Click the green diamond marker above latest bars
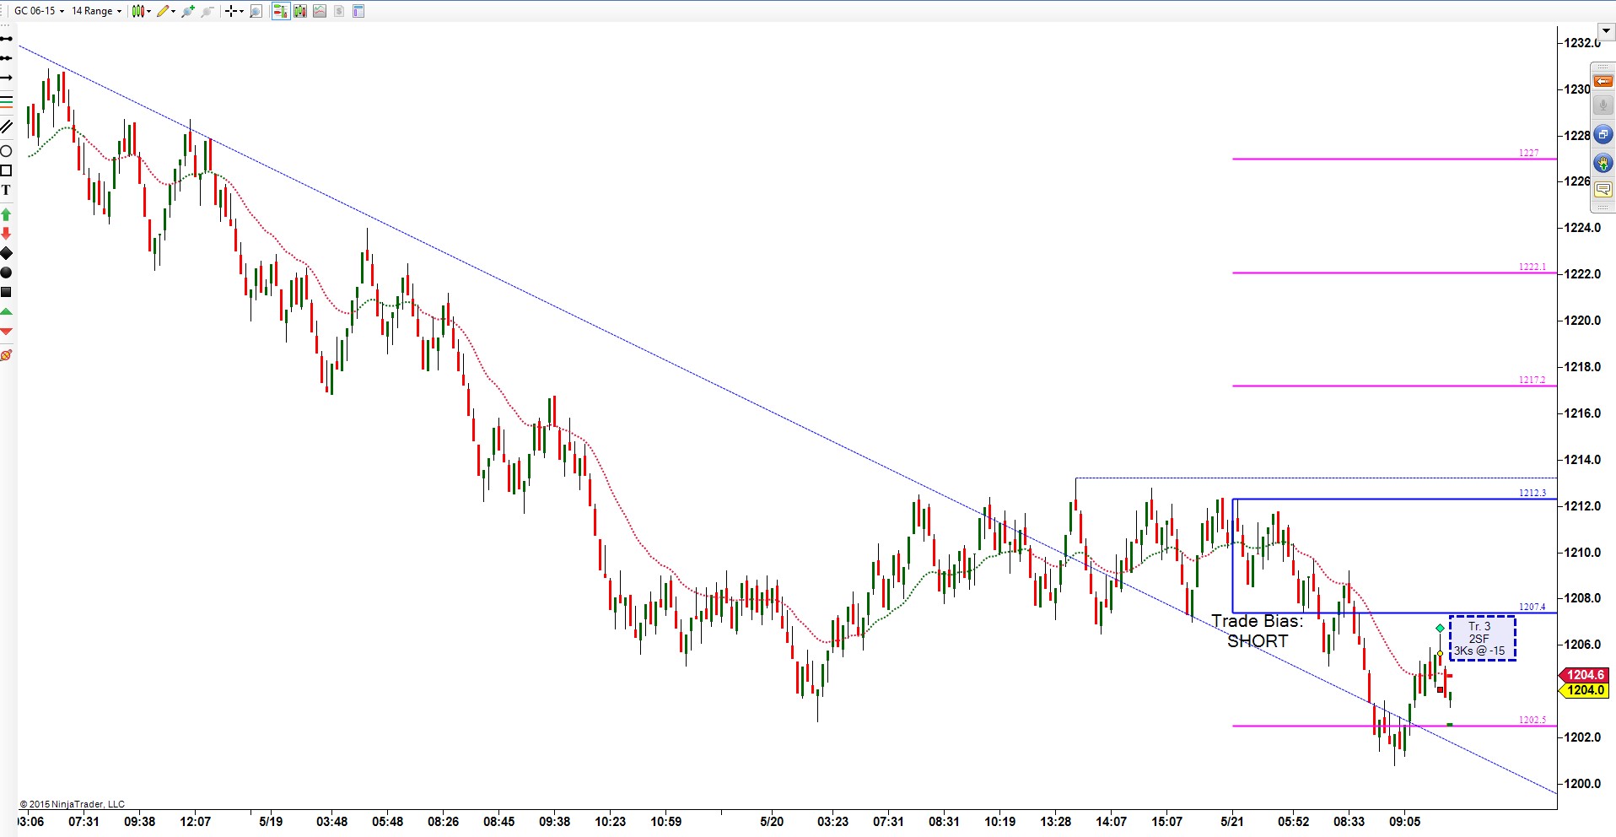 coord(1440,628)
